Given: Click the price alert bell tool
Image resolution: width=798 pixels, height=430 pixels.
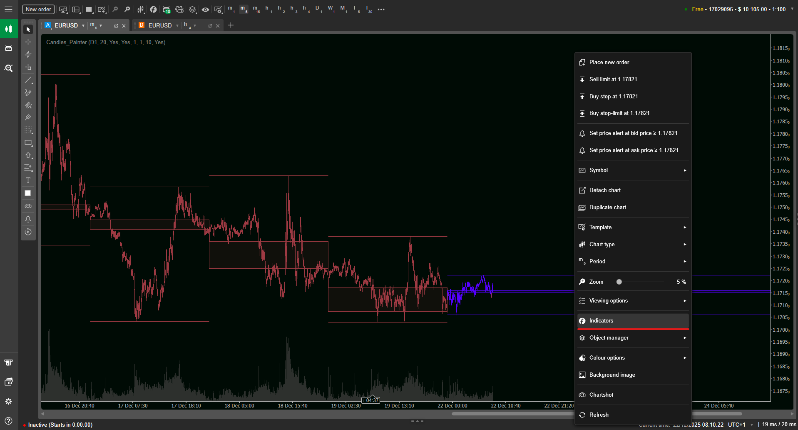Looking at the screenshot, I should [28, 219].
